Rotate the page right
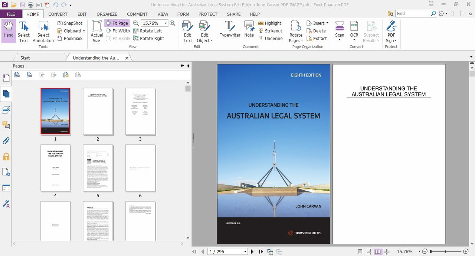Screen dimensions: 475x256 148,38
